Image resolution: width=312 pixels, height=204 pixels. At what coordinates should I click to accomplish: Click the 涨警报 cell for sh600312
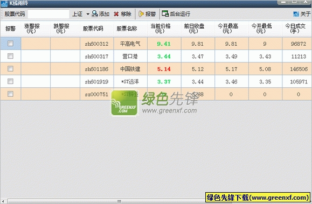click(x=36, y=44)
